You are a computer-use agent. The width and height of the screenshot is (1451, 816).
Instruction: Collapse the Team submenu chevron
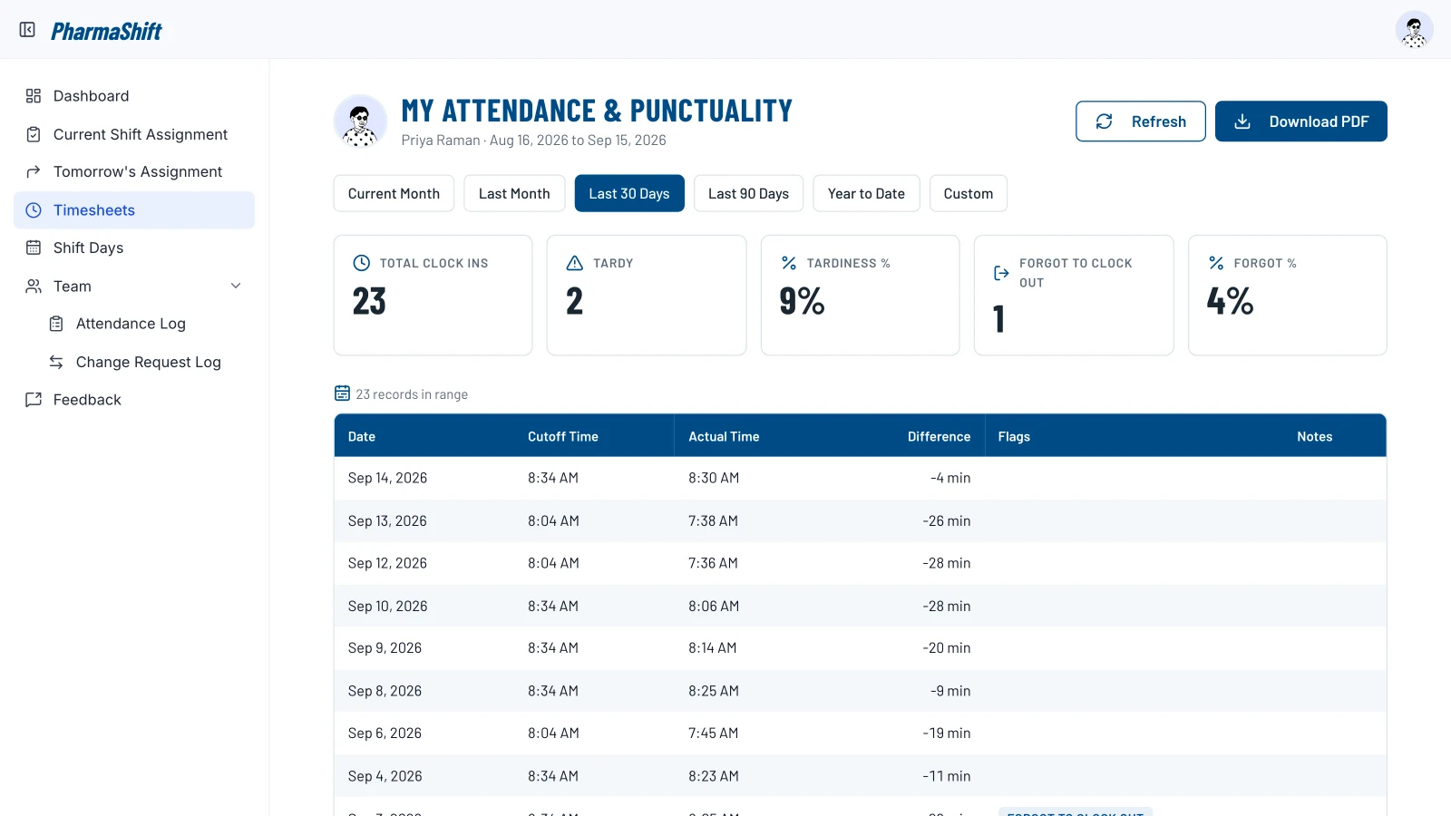click(236, 286)
